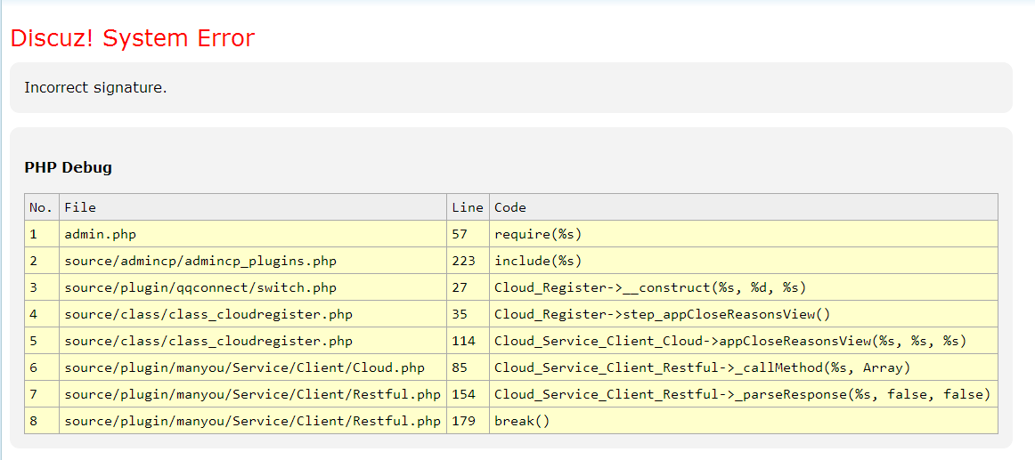Select the "Incorrect signature." error message

point(95,87)
